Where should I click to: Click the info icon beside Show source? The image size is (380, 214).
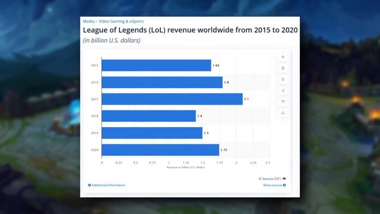284,185
